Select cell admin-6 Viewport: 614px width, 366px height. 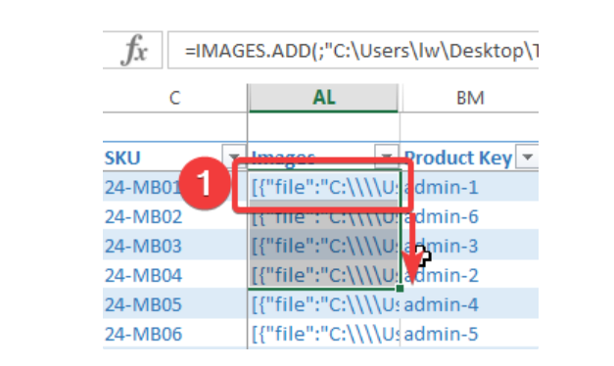pos(469,216)
